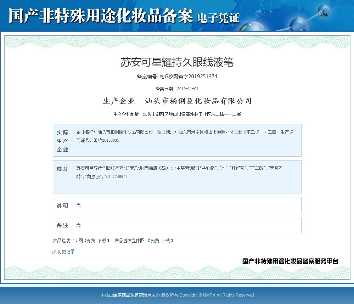Viewport: 354px width, 304px height.
Task: Click 无 in the 说明 row
Action: pyautogui.click(x=78, y=205)
